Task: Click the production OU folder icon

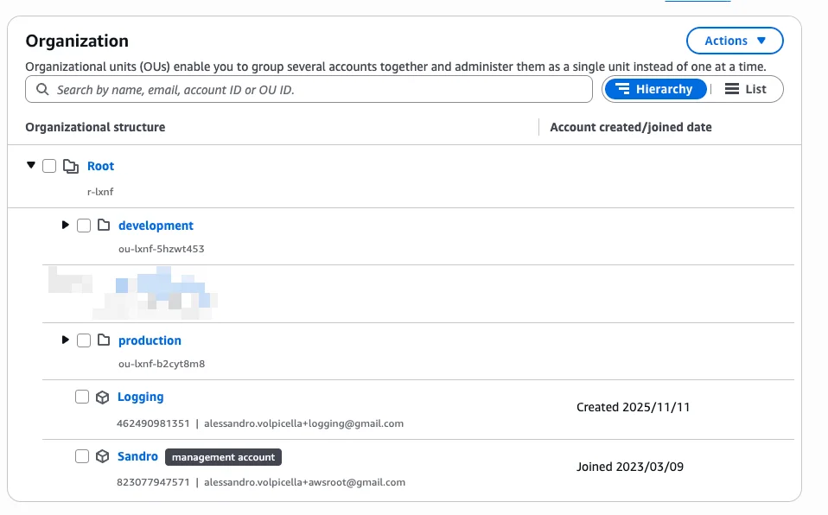Action: click(104, 340)
